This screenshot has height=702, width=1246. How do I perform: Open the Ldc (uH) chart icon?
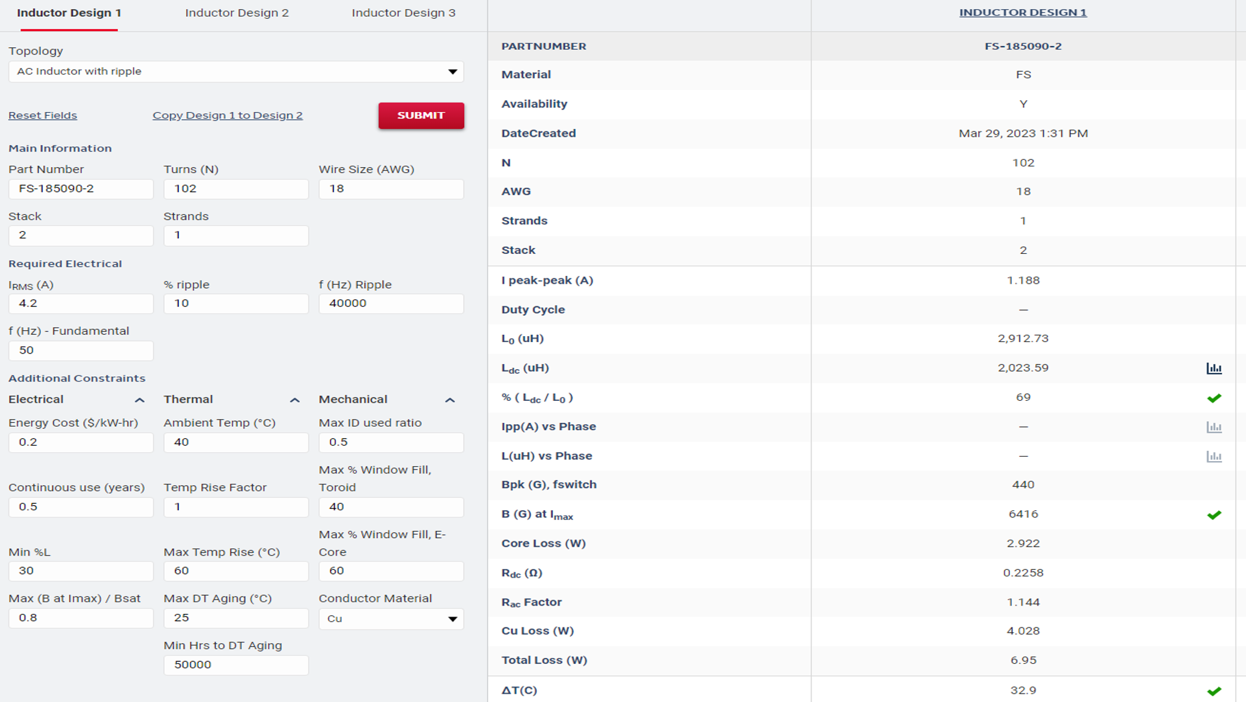click(x=1214, y=368)
